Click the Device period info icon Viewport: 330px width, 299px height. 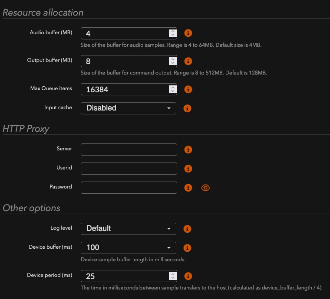[x=188, y=276]
